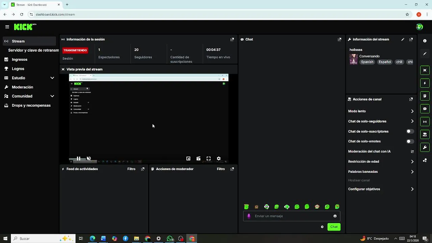Screen dimensions: 432x243
Task: Toggle the document icon in right sidebar
Action: 425,96
